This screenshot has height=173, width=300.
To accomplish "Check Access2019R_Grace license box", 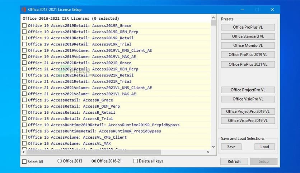I will coord(24,25).
